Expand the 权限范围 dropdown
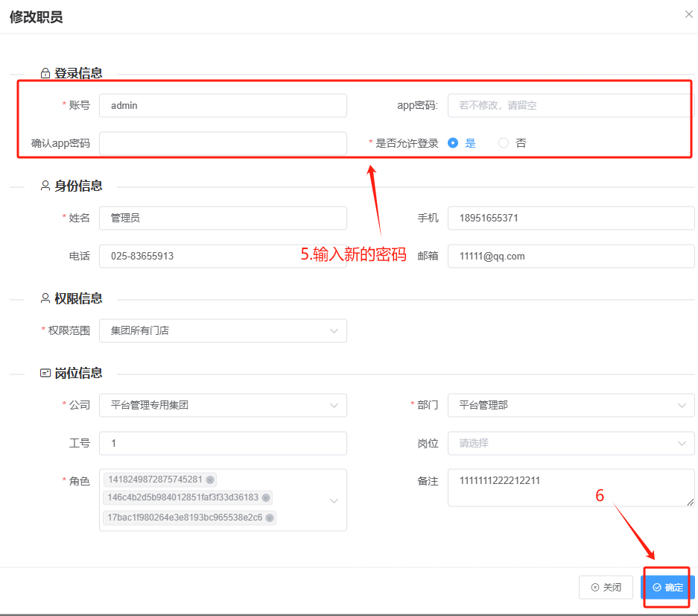The image size is (698, 616). pyautogui.click(x=333, y=330)
